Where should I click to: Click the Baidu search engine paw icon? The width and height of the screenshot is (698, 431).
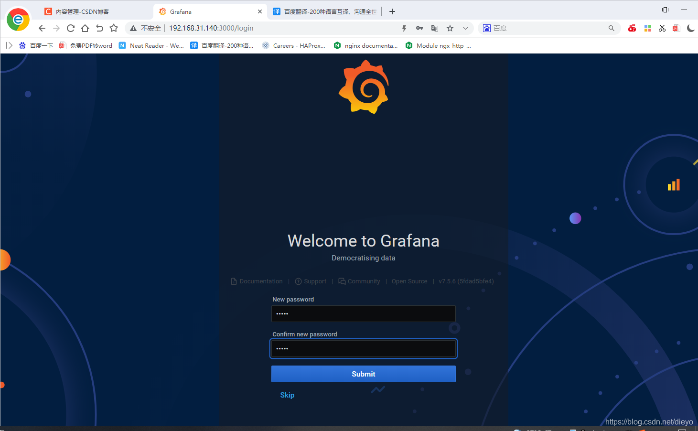487,28
